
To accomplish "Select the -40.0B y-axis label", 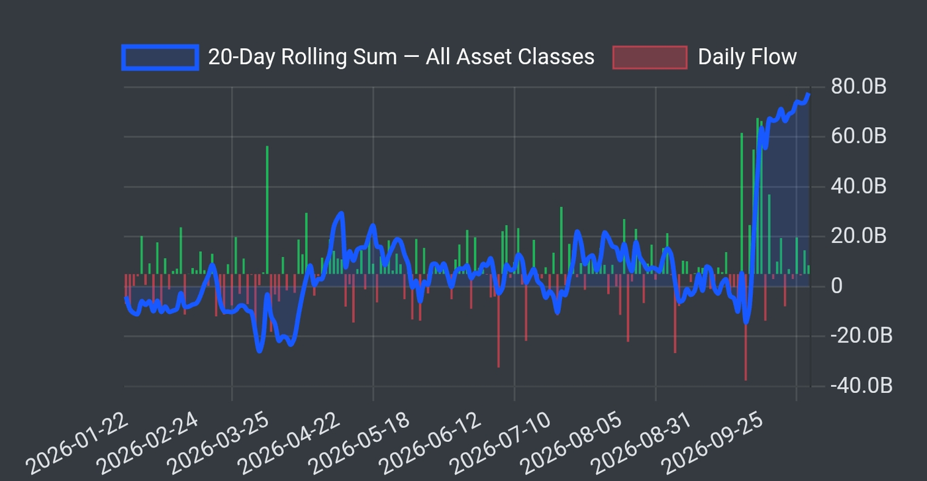I will click(861, 386).
